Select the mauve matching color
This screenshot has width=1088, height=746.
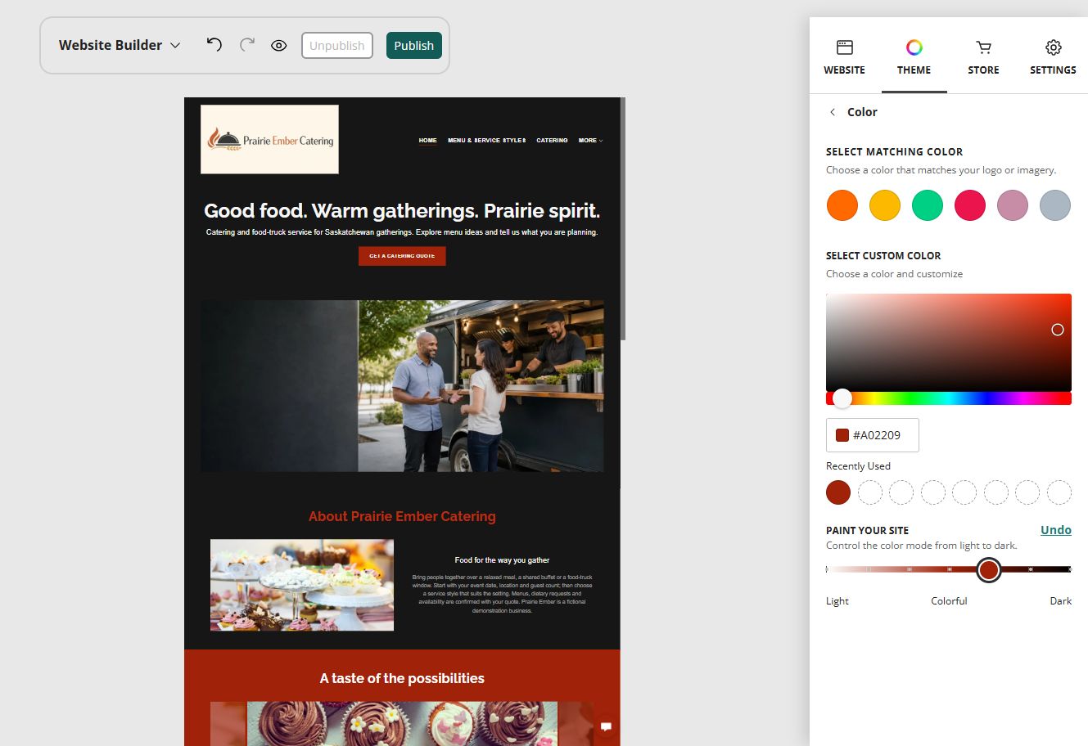coord(1013,205)
